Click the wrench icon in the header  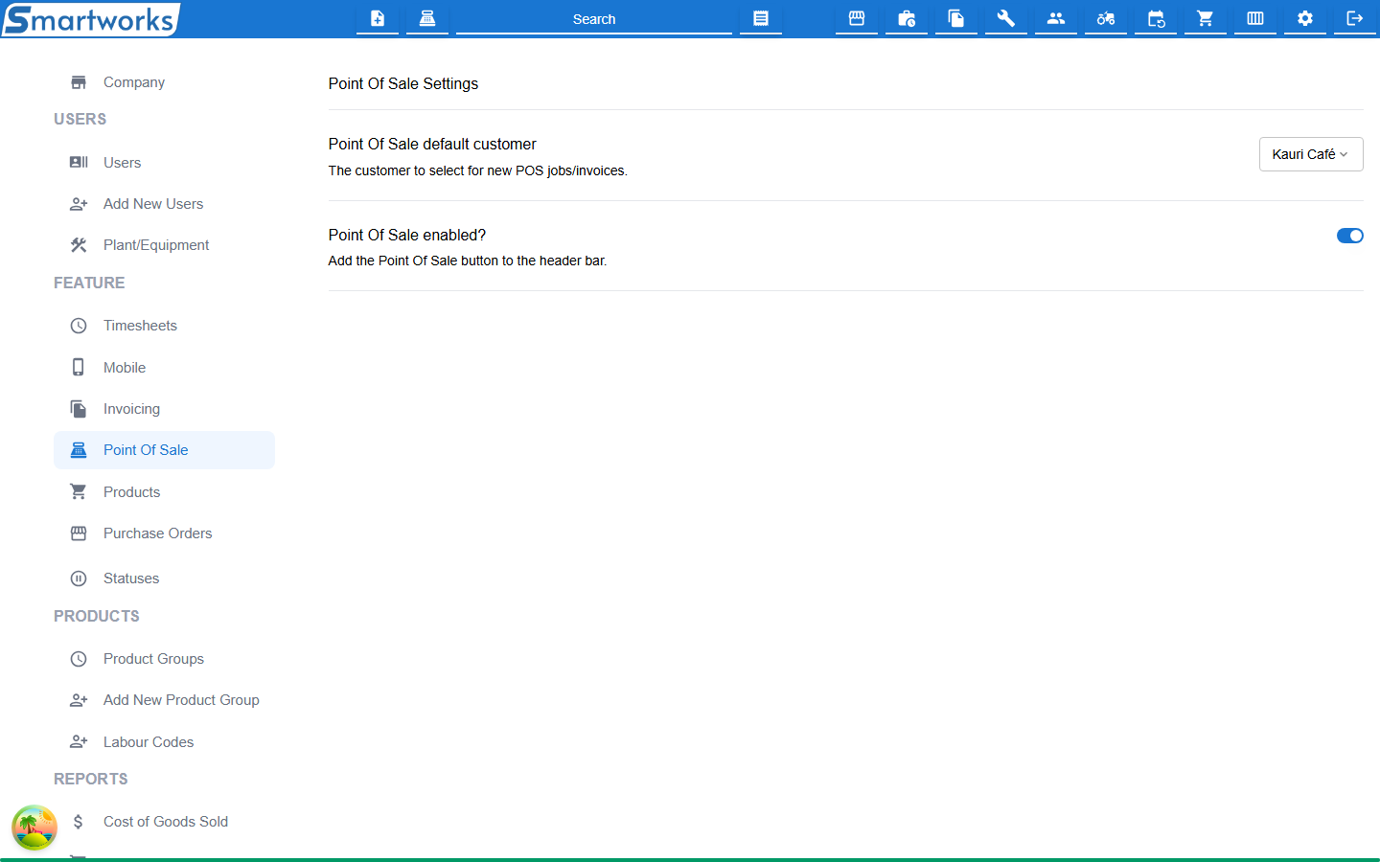click(1006, 18)
